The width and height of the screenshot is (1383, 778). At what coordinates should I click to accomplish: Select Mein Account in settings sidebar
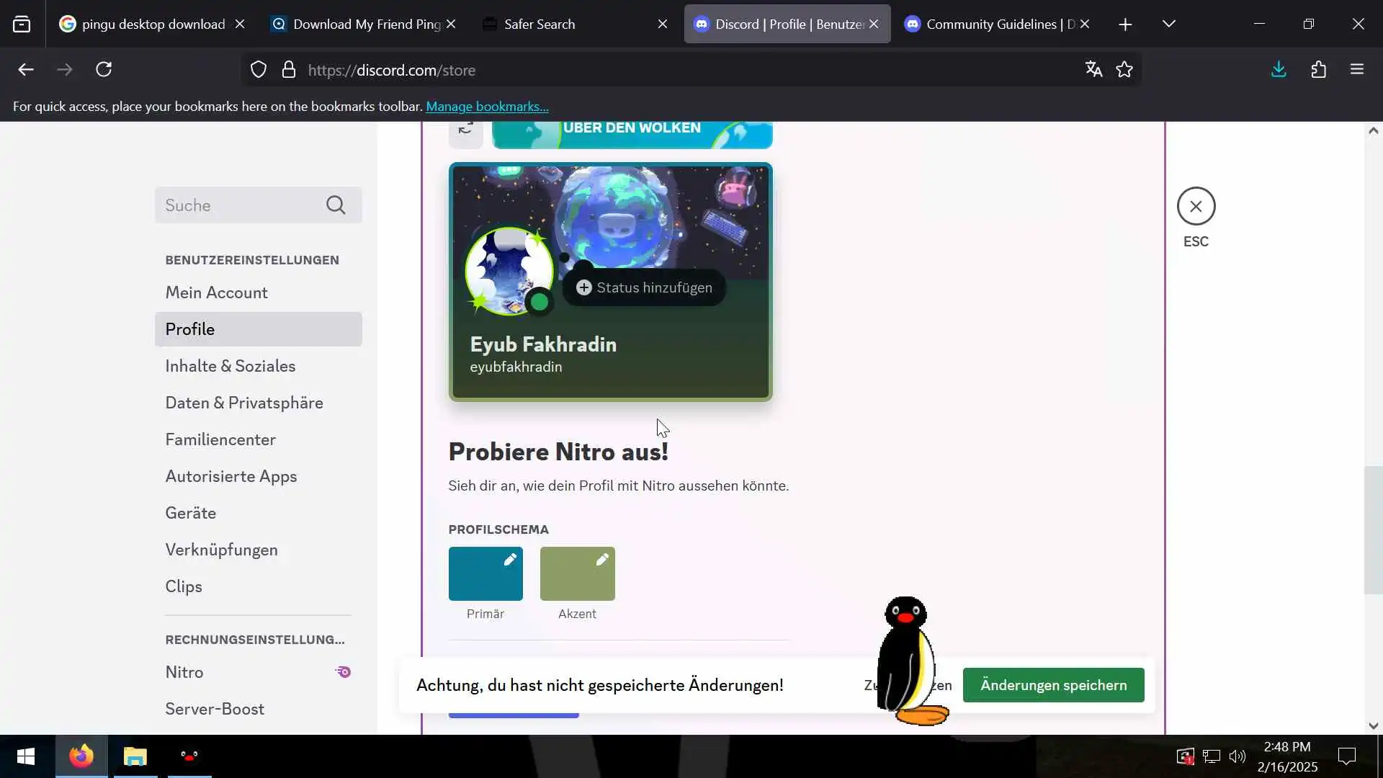click(216, 292)
